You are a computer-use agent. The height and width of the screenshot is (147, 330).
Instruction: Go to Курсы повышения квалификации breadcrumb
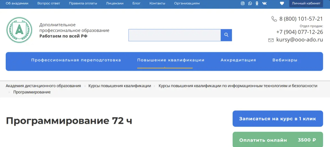click(x=120, y=86)
